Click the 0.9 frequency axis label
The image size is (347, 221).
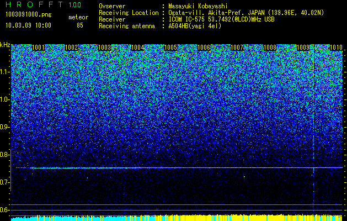(4, 127)
